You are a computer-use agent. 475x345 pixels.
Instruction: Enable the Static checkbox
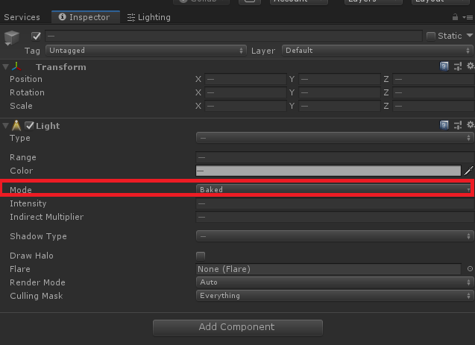point(430,37)
